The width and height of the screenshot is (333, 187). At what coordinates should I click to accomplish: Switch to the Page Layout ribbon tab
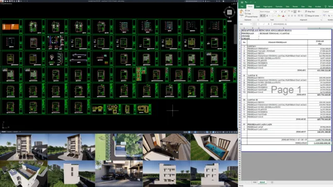pos(267,7)
